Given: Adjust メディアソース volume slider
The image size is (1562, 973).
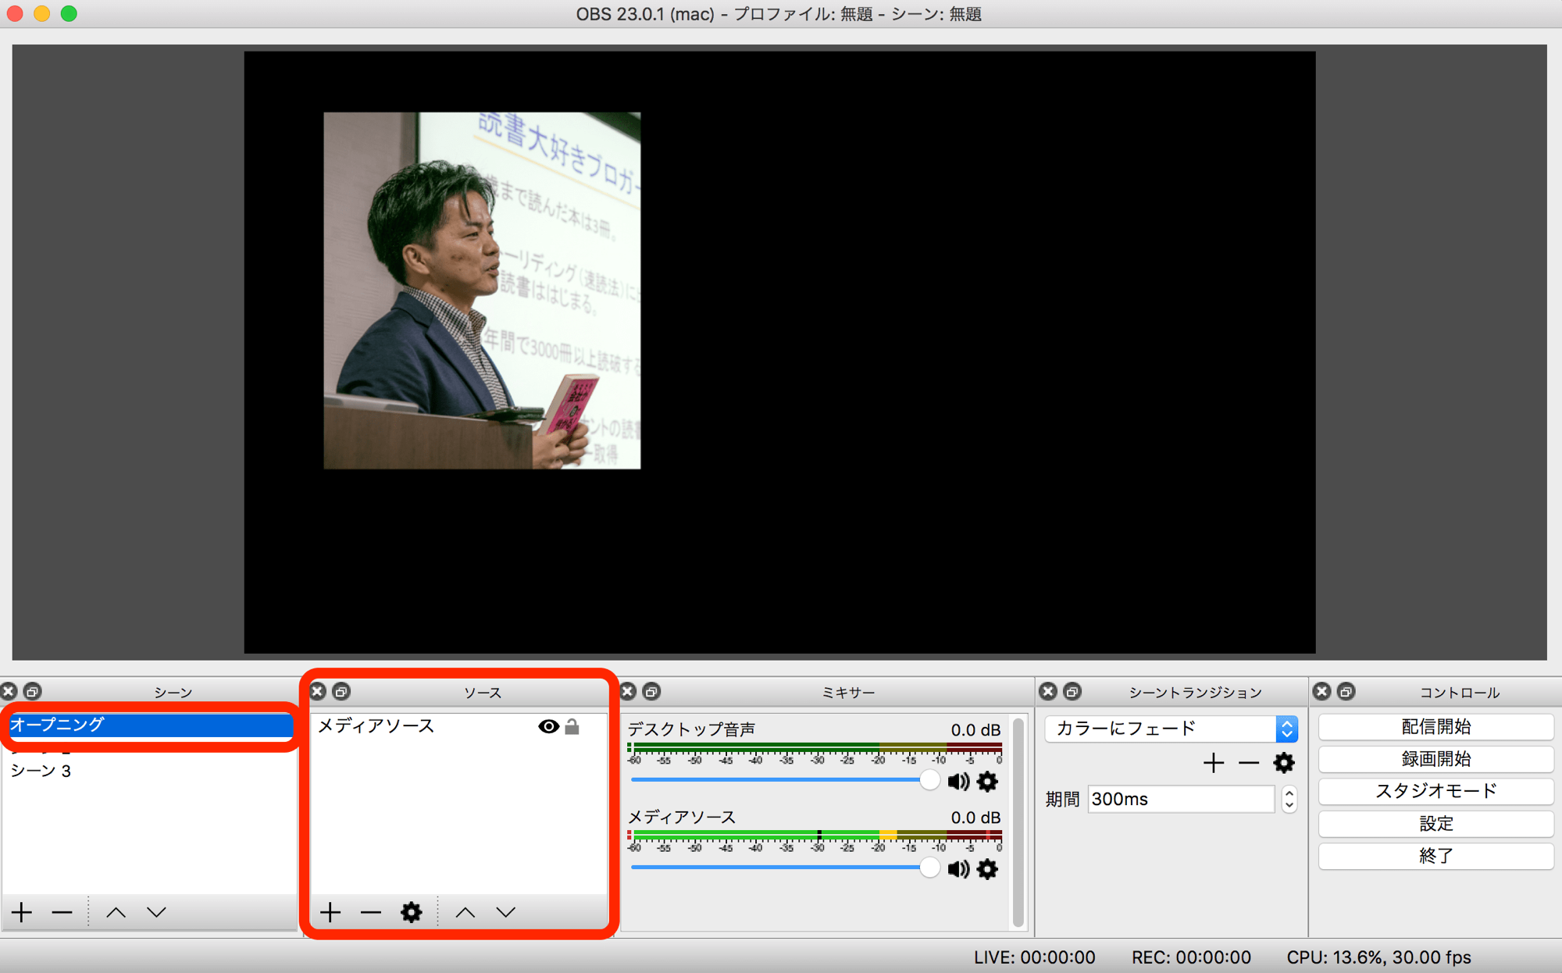Looking at the screenshot, I should point(785,868).
